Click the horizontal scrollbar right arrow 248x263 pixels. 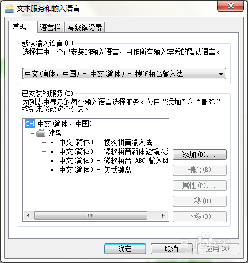[163, 215]
